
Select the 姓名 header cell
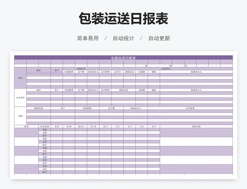[27, 126]
